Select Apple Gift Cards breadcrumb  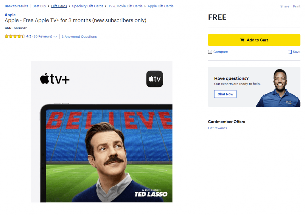(x=161, y=6)
